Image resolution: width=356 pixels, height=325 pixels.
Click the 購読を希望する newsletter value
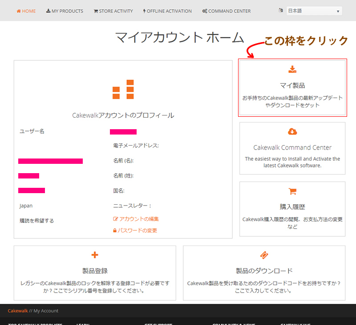pos(37,221)
